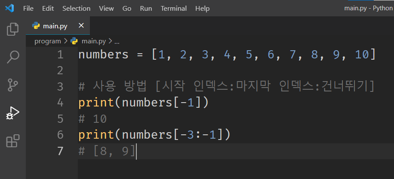Click line number 5 in the gutter
The width and height of the screenshot is (394, 179).
tap(60, 119)
